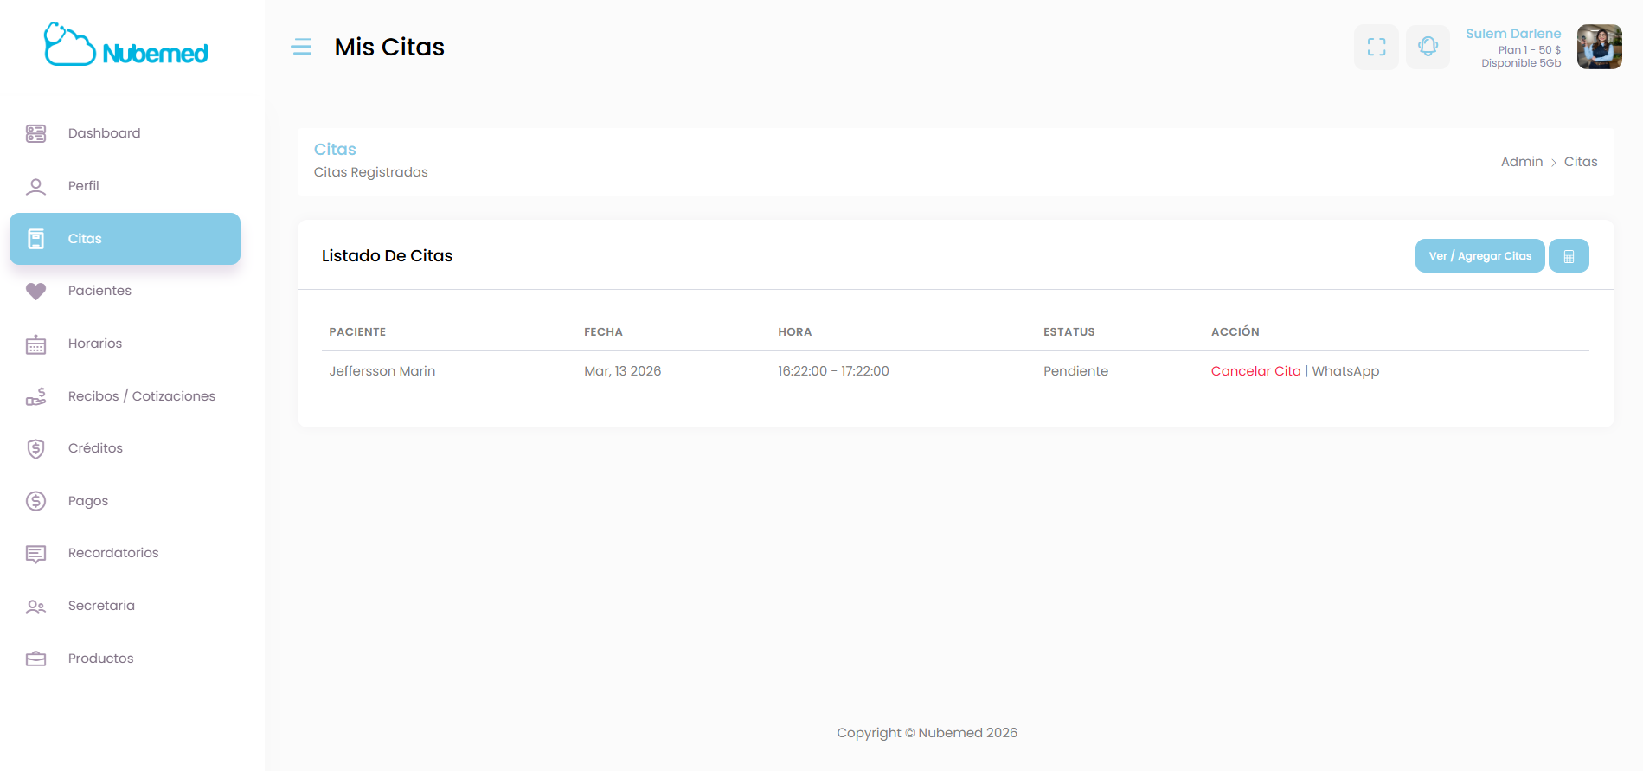Click the Créditos shield icon

35,448
